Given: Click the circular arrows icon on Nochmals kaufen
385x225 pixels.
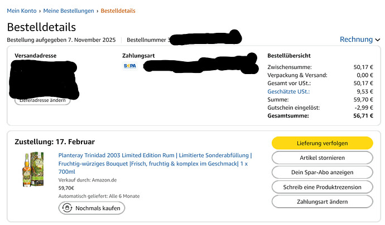Looking at the screenshot, I should click(x=68, y=208).
